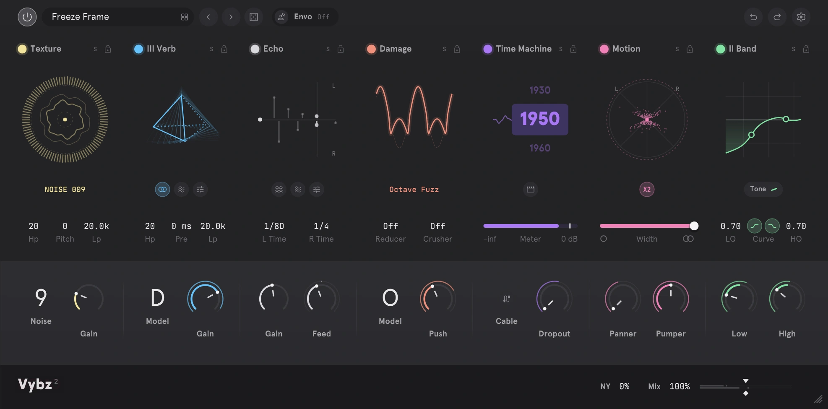Select the Echo triple-wave icon
This screenshot has height=409, width=828.
(279, 190)
